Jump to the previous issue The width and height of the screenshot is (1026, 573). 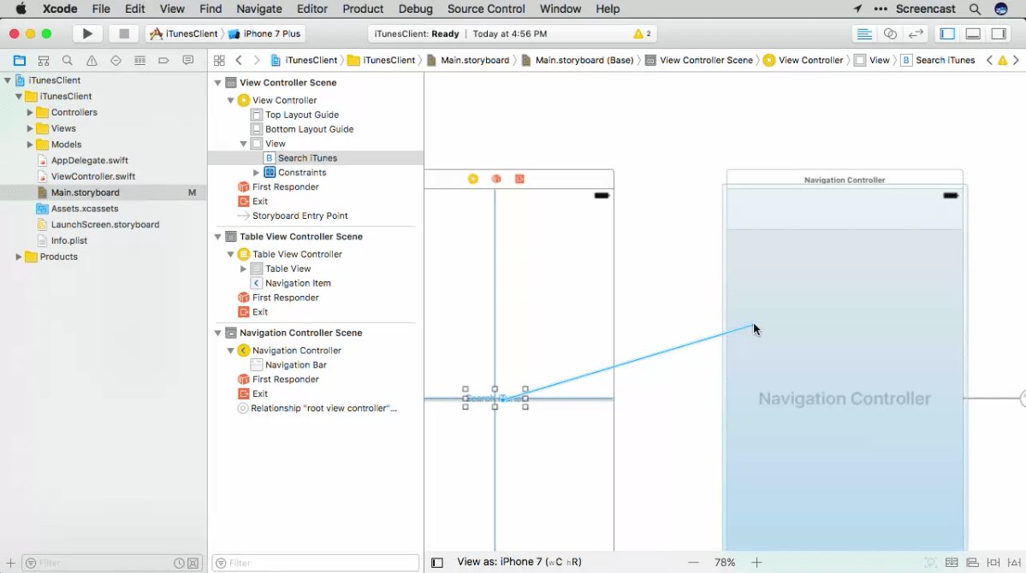989,60
